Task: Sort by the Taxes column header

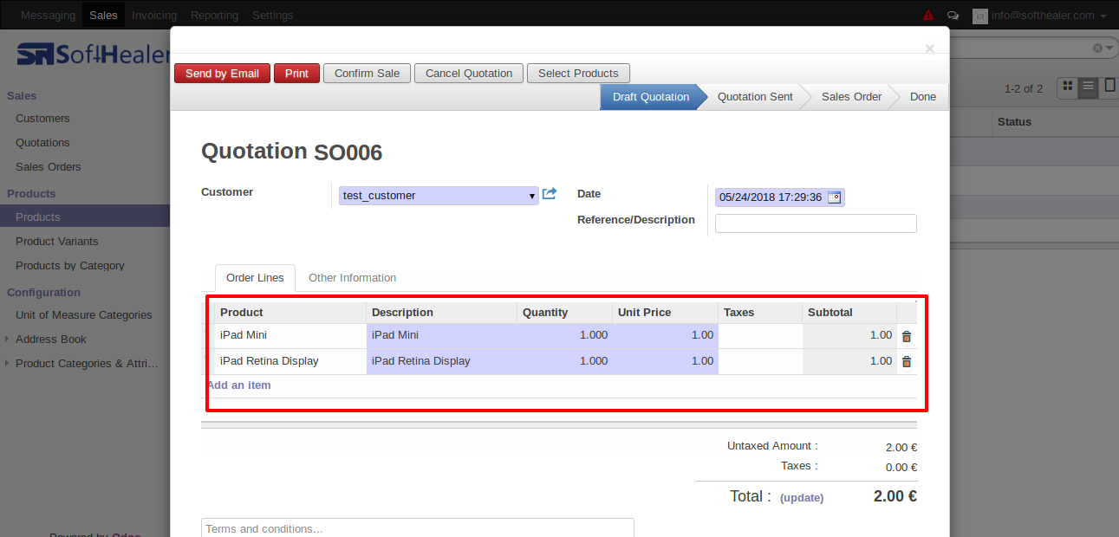Action: click(760, 313)
